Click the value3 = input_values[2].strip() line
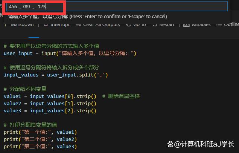This screenshot has width=239, height=153. coord(50,110)
